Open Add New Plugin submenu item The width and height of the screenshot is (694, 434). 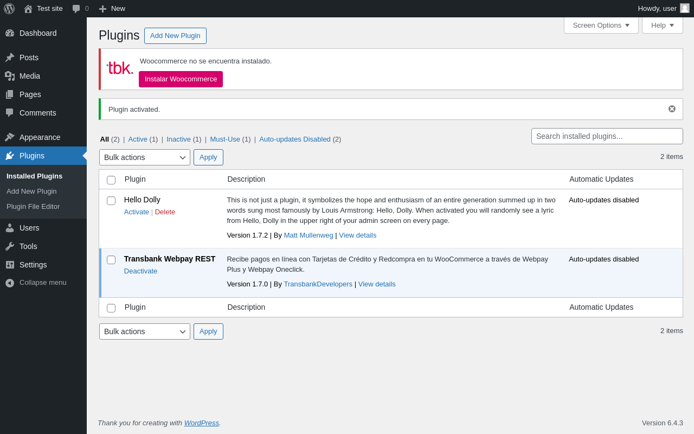31,192
